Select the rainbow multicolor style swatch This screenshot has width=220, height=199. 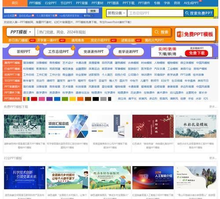coord(26,99)
